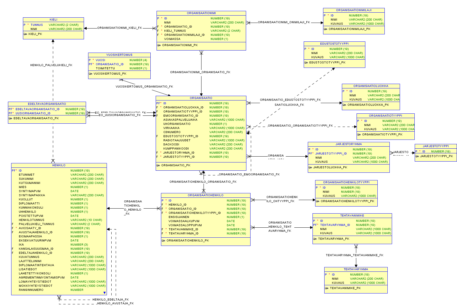Click the HENKILO_PALVELUKIELI_FK relationship label
The width and height of the screenshot is (457, 307).
pyautogui.click(x=51, y=65)
